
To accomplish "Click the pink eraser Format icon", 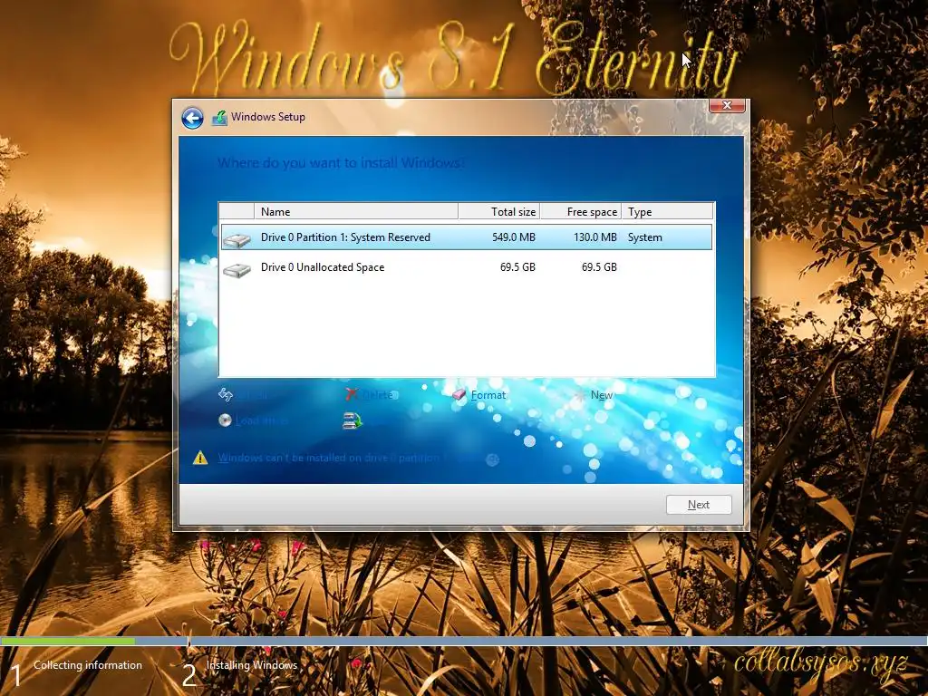I will (459, 395).
